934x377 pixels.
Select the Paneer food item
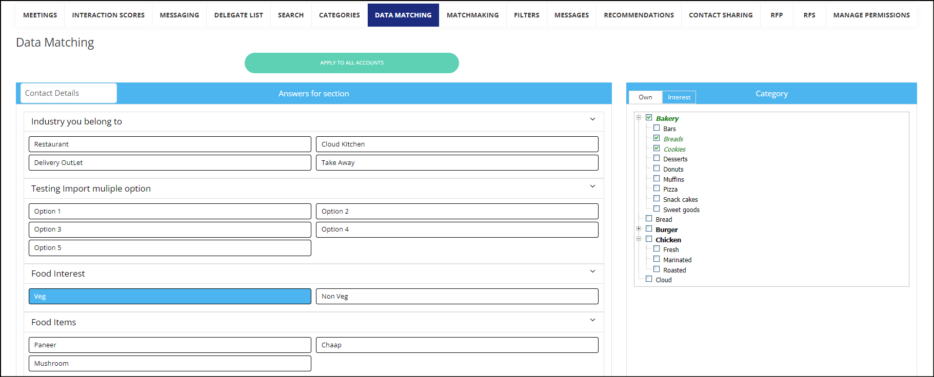[170, 345]
